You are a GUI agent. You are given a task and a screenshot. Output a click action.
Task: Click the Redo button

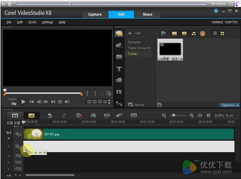click(x=64, y=115)
